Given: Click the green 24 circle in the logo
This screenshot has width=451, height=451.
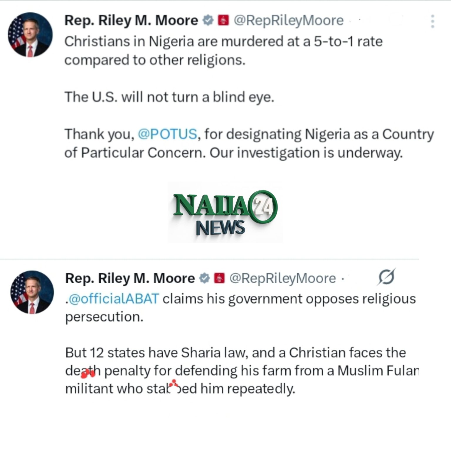Looking at the screenshot, I should click(262, 206).
